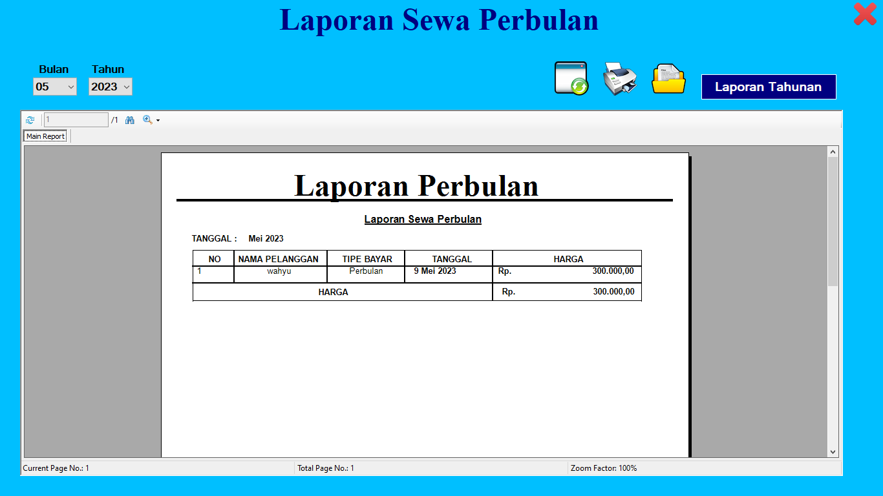Click the Laporan Sewa Perbulan page title
The height and width of the screenshot is (496, 883).
[x=439, y=20]
